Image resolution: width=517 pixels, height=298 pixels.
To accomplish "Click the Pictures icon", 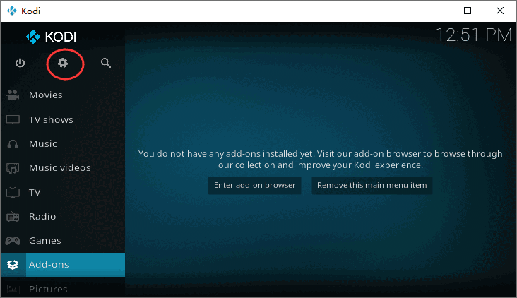I will tap(13, 289).
